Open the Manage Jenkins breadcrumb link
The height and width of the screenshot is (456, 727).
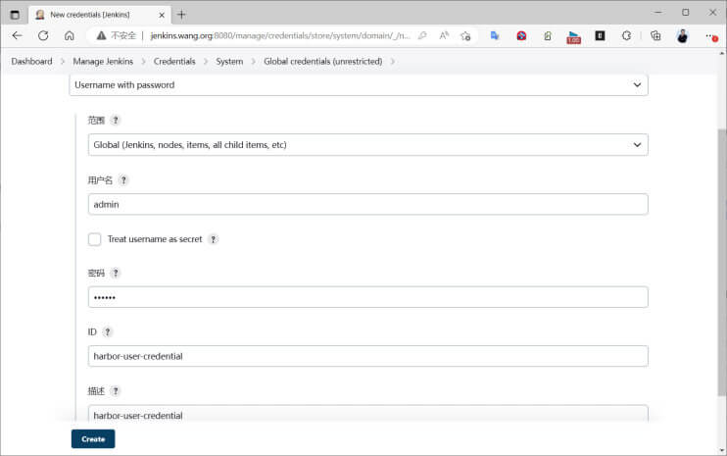[103, 61]
